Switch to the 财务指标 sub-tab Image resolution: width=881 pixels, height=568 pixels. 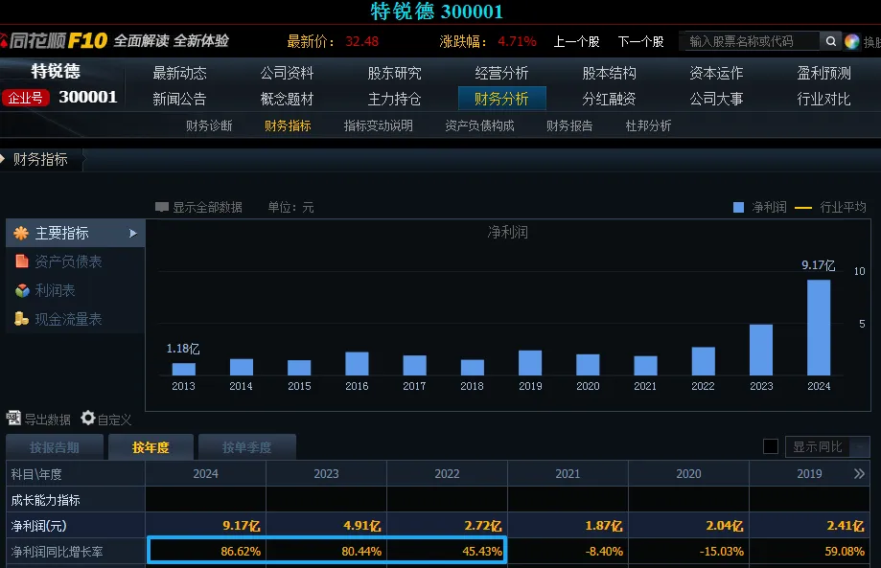tap(288, 125)
